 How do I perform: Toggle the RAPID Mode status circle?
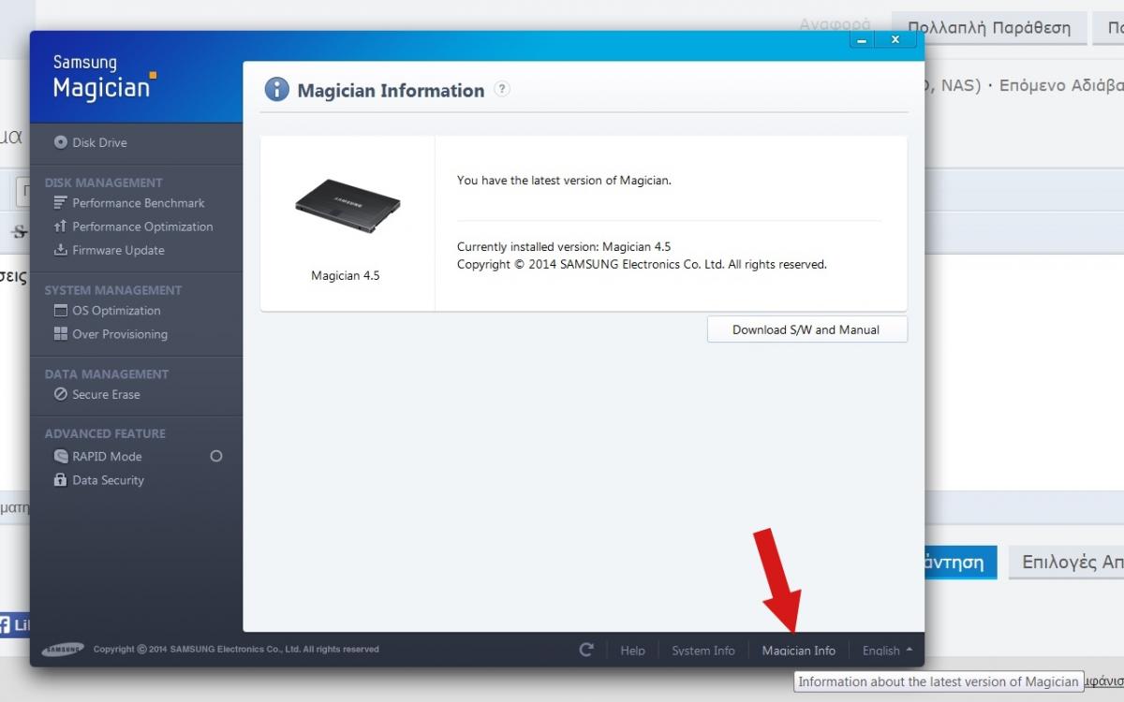tap(216, 457)
